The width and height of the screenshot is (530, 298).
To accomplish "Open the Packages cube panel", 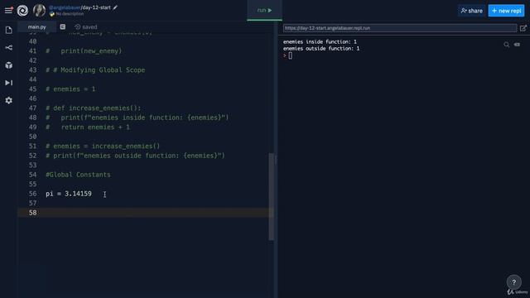I will (9, 65).
